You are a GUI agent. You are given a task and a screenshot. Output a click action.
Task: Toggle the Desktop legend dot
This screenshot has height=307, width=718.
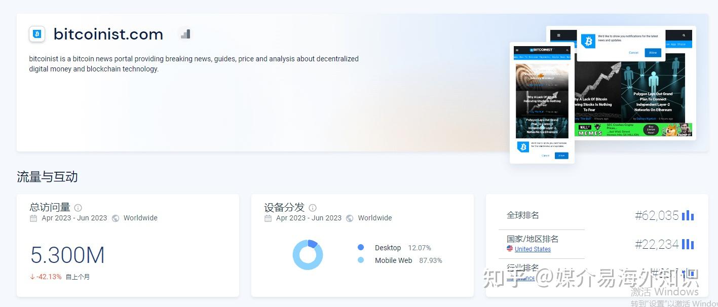tap(361, 248)
